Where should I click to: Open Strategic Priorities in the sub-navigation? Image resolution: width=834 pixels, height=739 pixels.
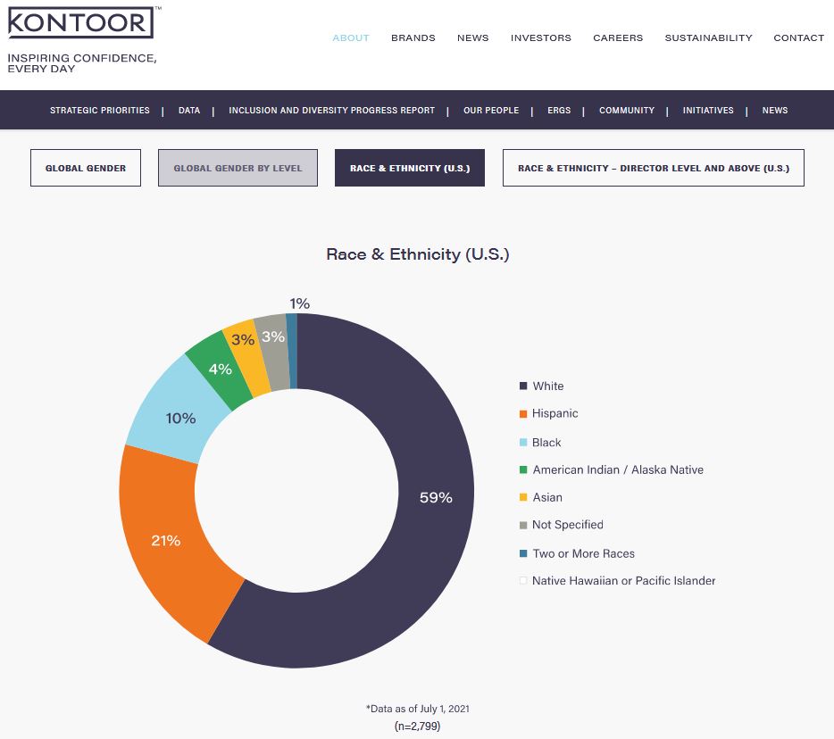[100, 111]
